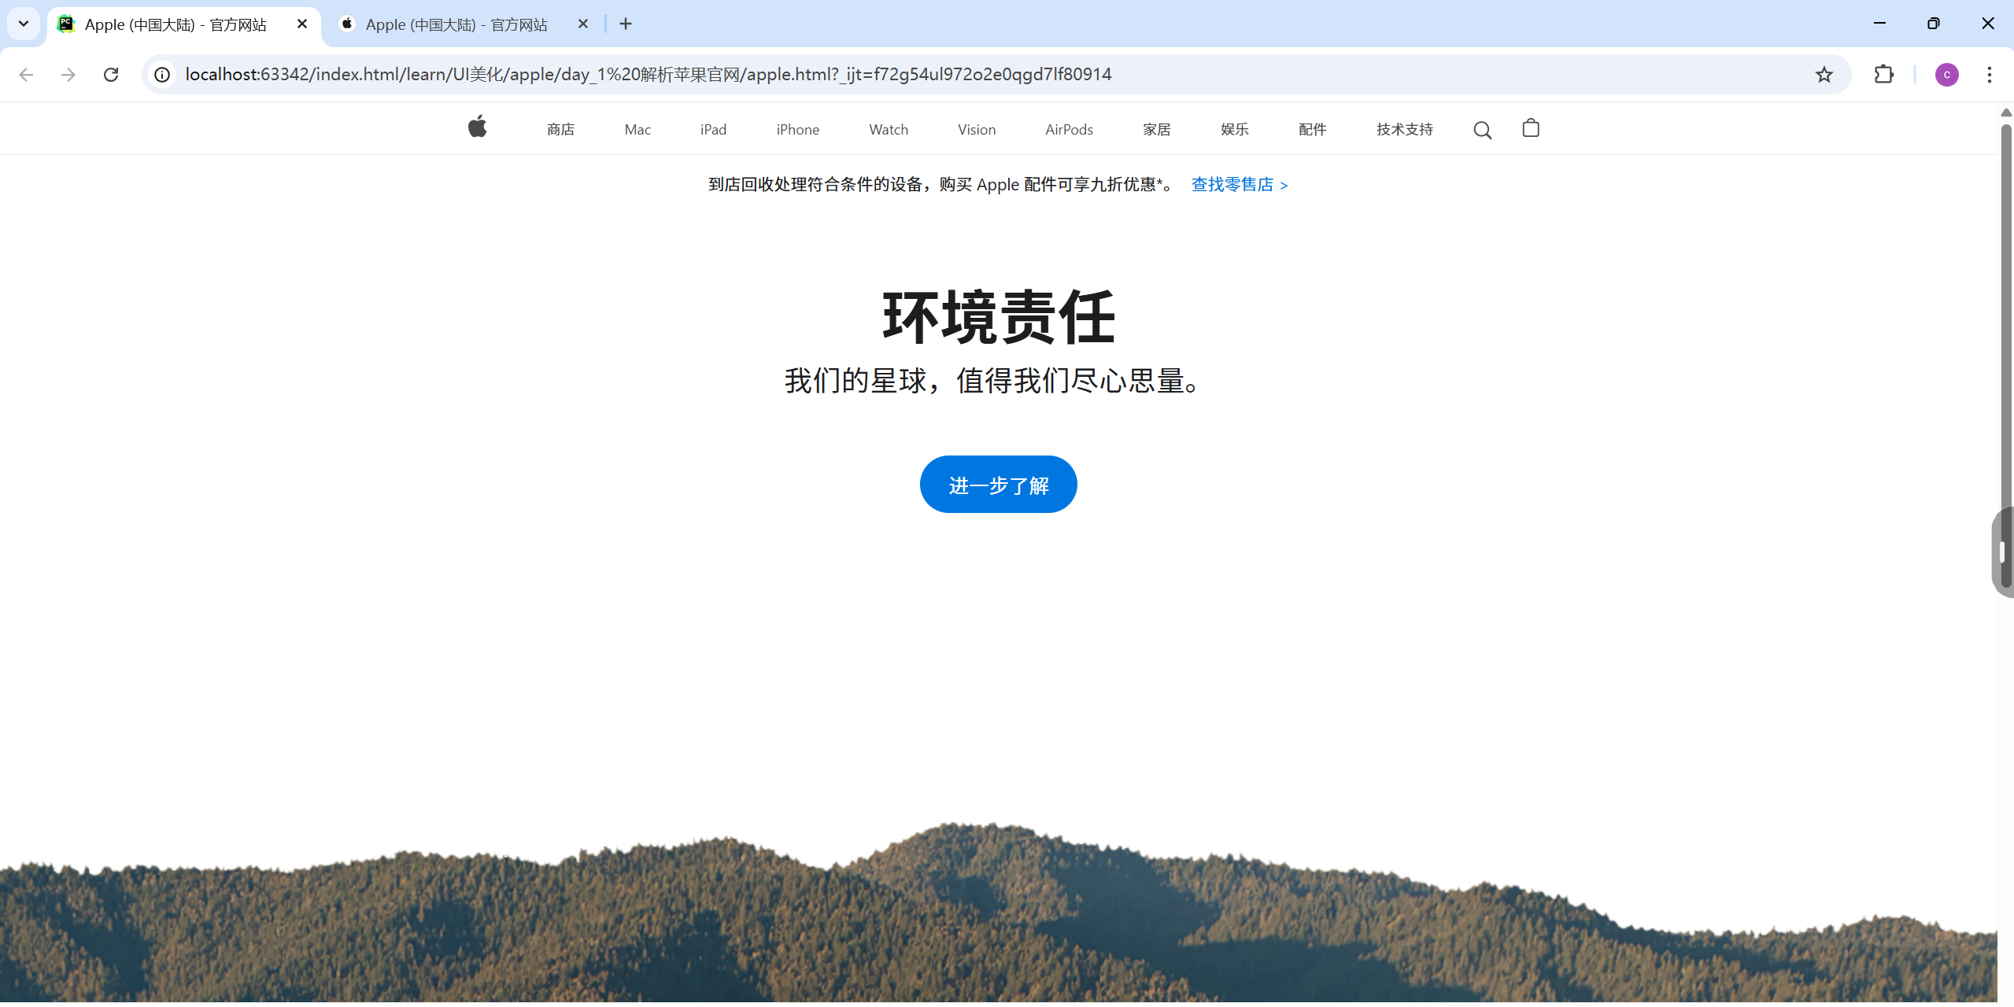
Task: Open a new browser tab
Action: (626, 24)
